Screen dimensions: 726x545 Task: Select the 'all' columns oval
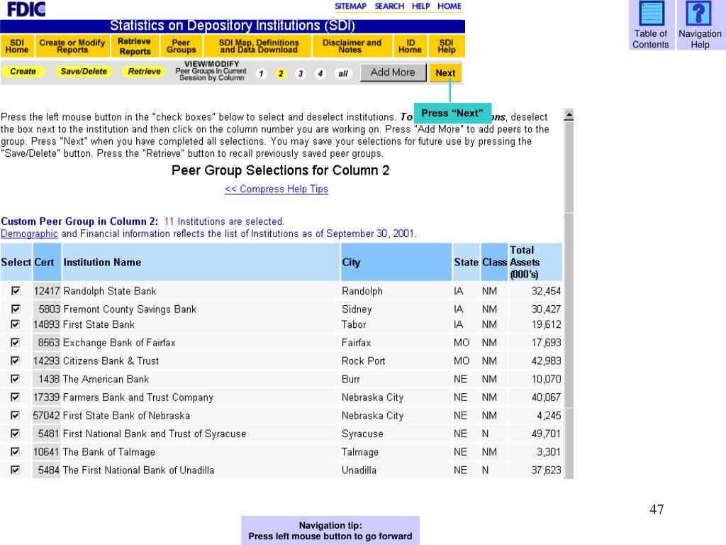click(342, 74)
